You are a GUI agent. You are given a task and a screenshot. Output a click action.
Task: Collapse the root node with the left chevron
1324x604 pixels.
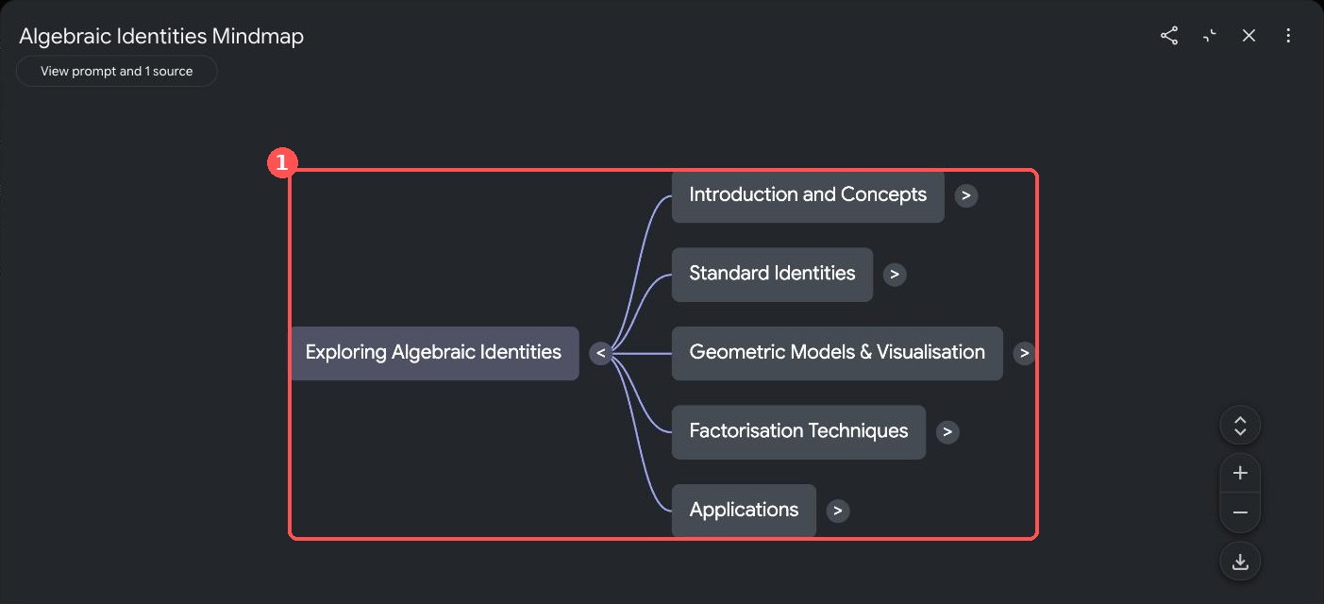(x=601, y=353)
